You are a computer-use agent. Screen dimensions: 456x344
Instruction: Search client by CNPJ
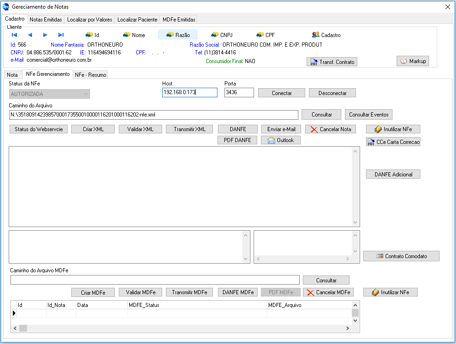point(222,35)
